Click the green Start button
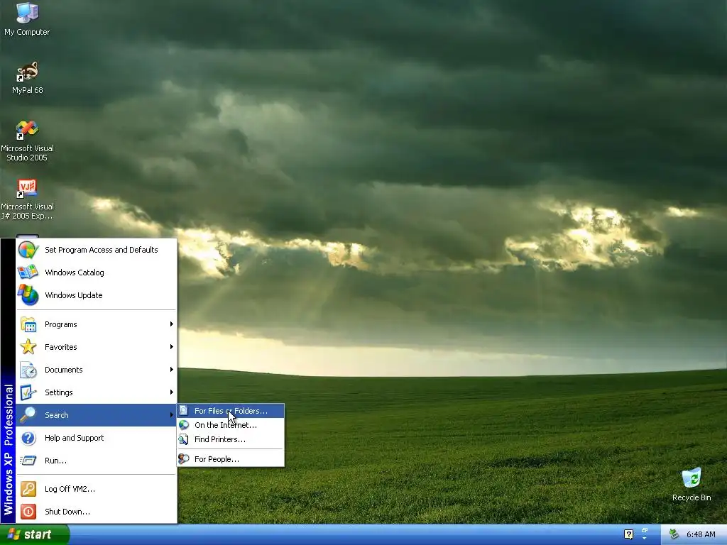The image size is (727, 545). (x=35, y=534)
